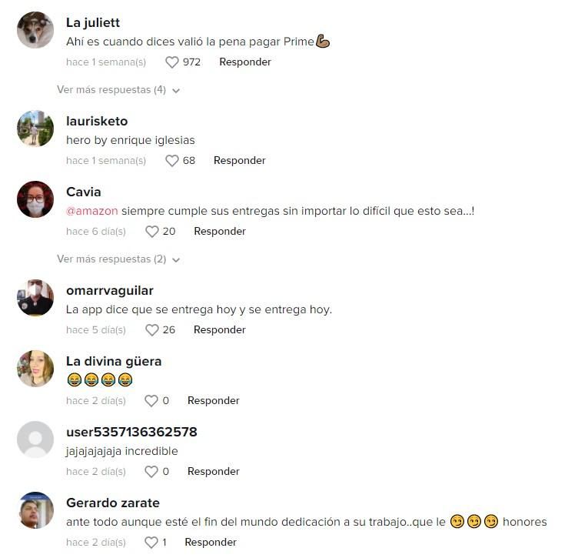Like La juliett's comment with the heart icon

click(171, 62)
